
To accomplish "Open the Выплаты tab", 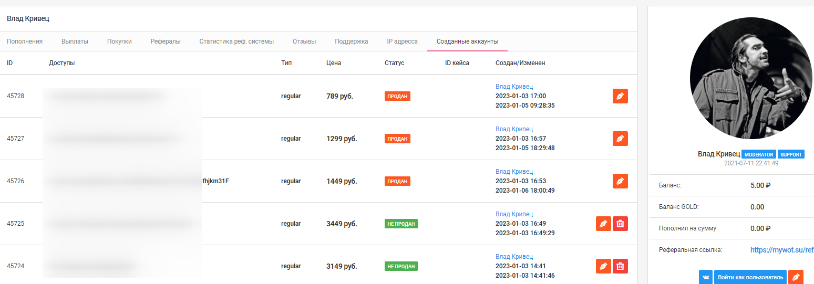I will click(x=75, y=41).
